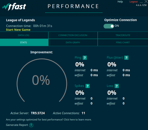Click the red Logout link

coord(133,2)
